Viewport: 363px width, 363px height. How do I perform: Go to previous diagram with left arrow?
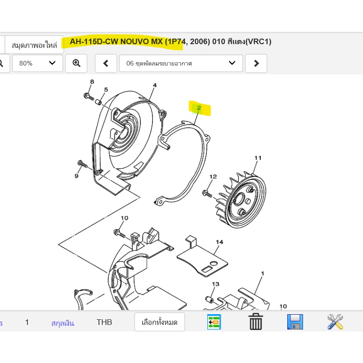(x=106, y=63)
